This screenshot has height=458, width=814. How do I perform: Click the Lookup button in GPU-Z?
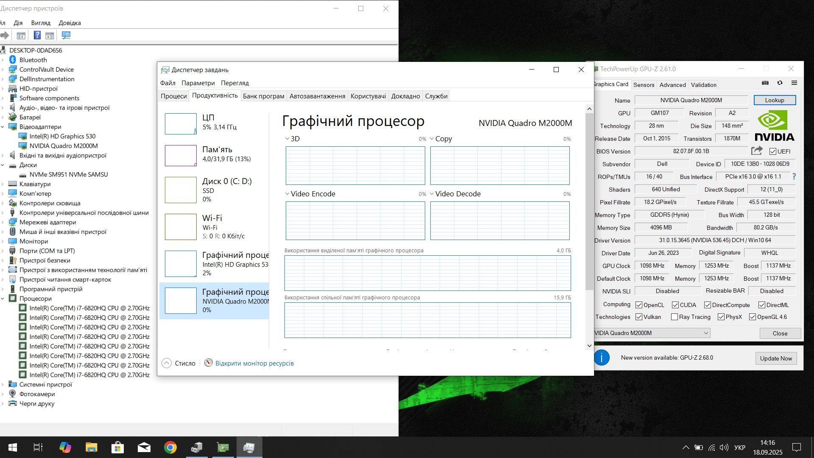click(775, 100)
